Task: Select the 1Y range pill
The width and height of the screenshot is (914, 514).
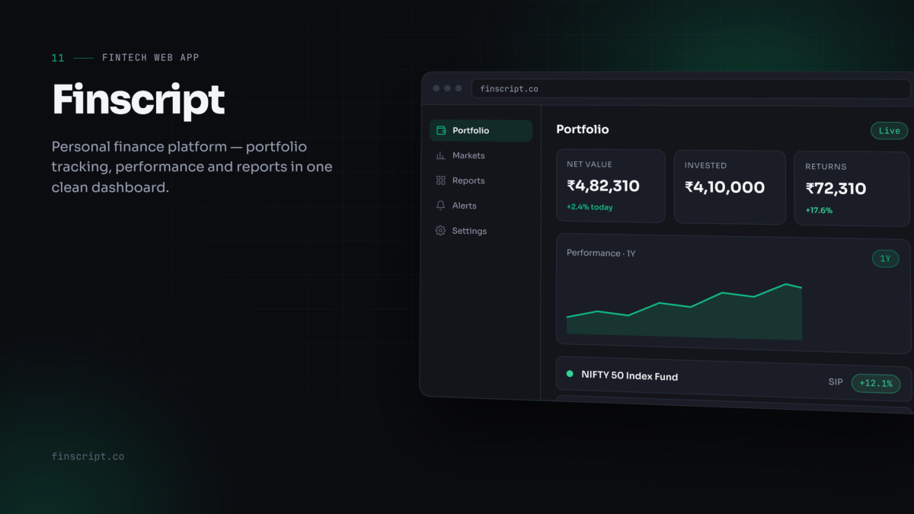Action: pyautogui.click(x=885, y=259)
